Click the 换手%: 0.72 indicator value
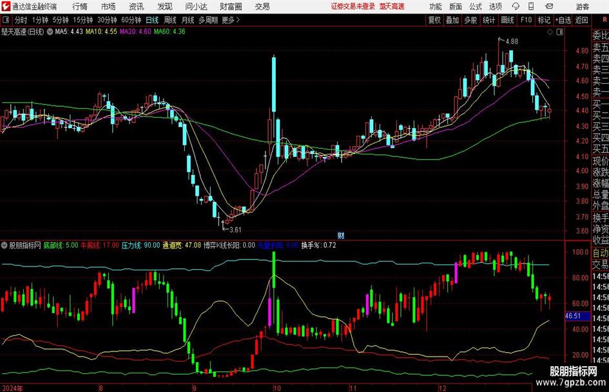The width and height of the screenshot is (609, 392). 318,245
